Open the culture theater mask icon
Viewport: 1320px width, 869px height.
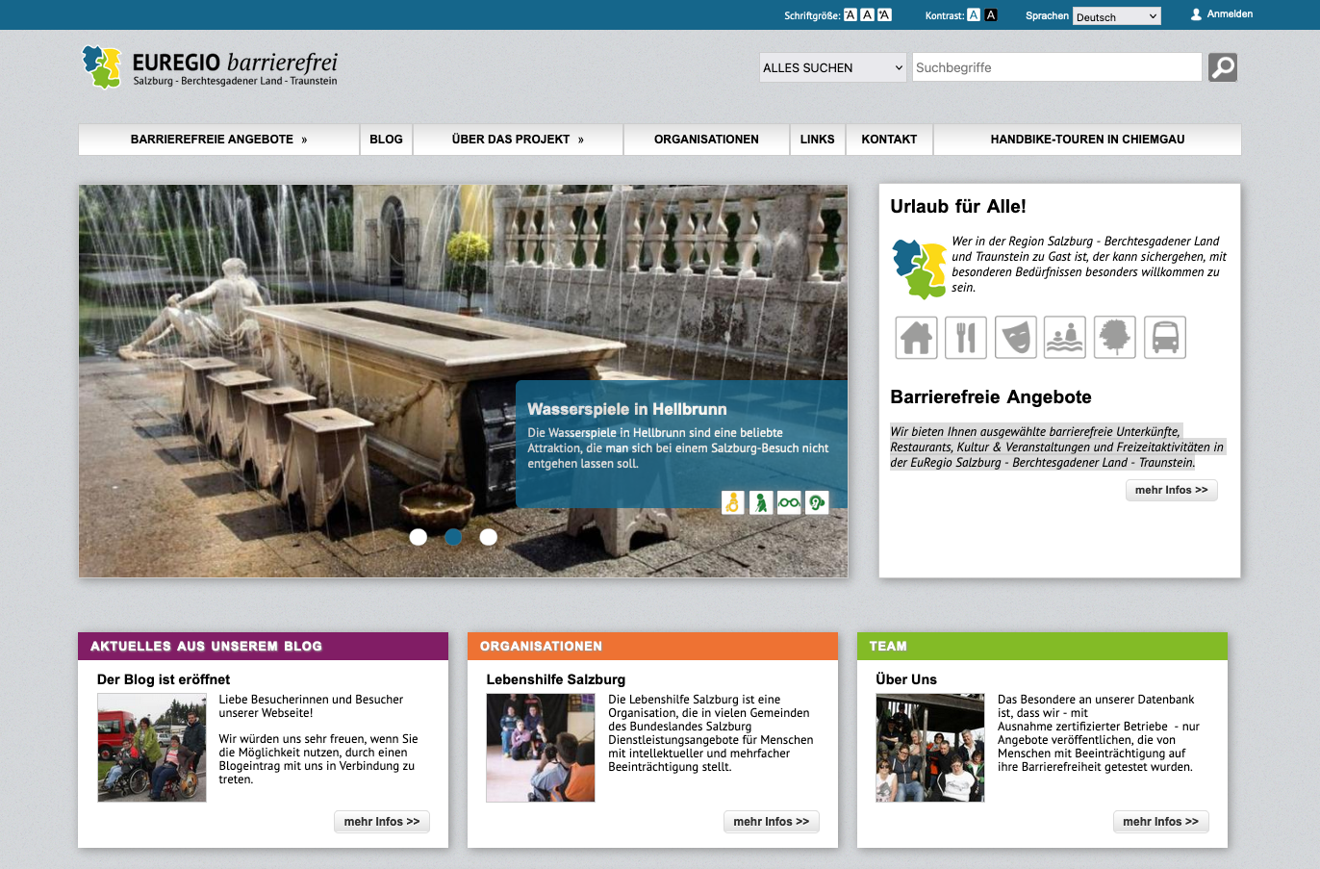[1015, 338]
